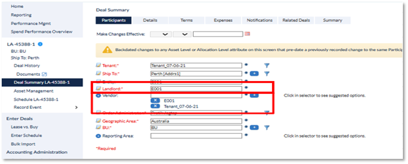
Task: Switch to the Summary tab
Action: pyautogui.click(x=333, y=20)
